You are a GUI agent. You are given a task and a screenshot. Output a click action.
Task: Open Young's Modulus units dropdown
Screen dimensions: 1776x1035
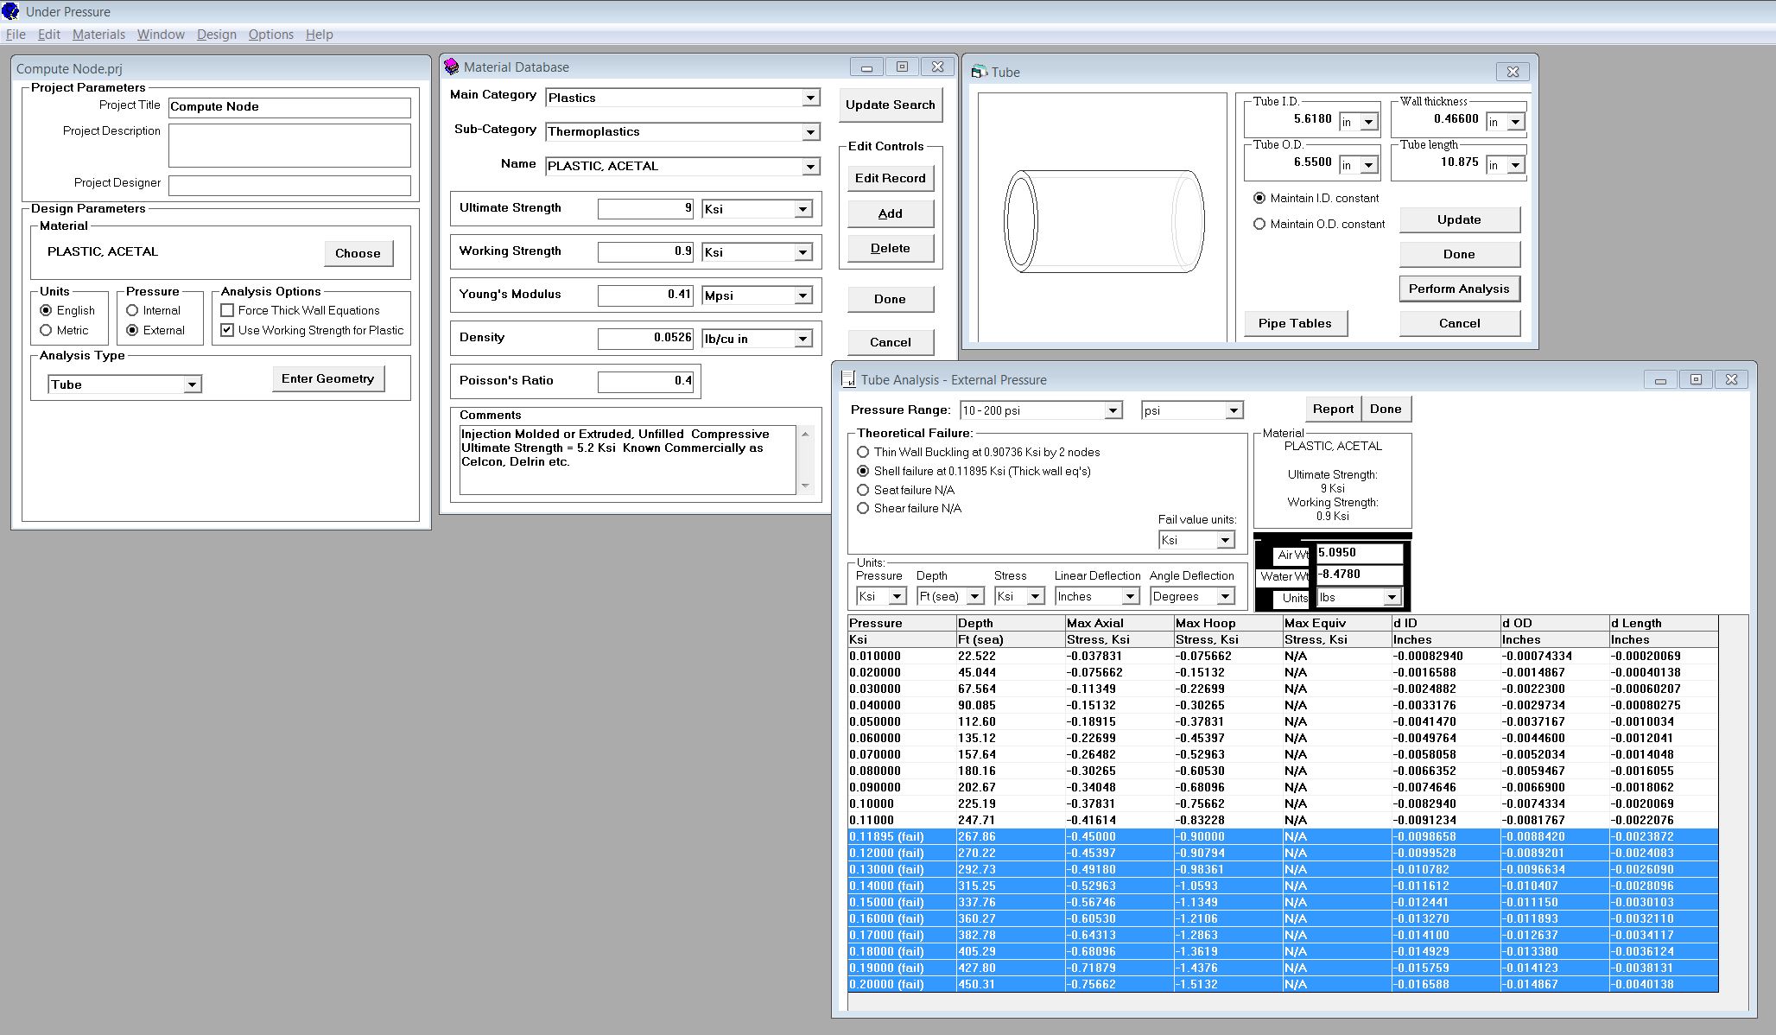coord(802,295)
